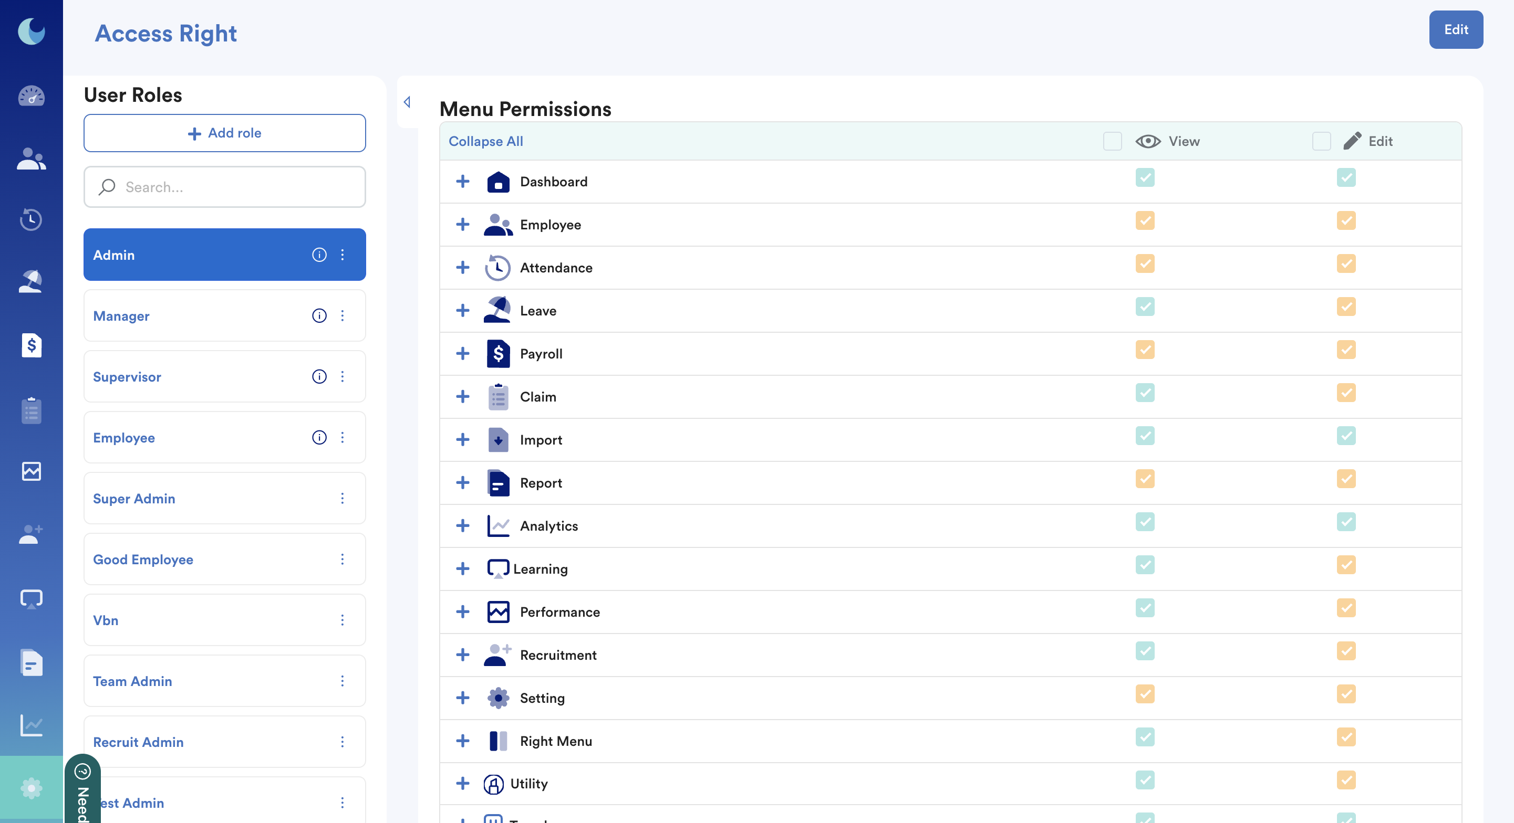Click the Add role button
The width and height of the screenshot is (1514, 823).
pos(224,133)
